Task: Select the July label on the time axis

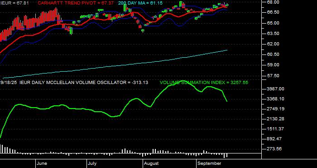Action: pos(92,163)
